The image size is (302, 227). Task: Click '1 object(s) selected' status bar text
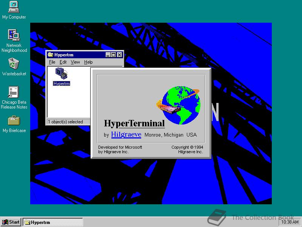tap(65, 122)
